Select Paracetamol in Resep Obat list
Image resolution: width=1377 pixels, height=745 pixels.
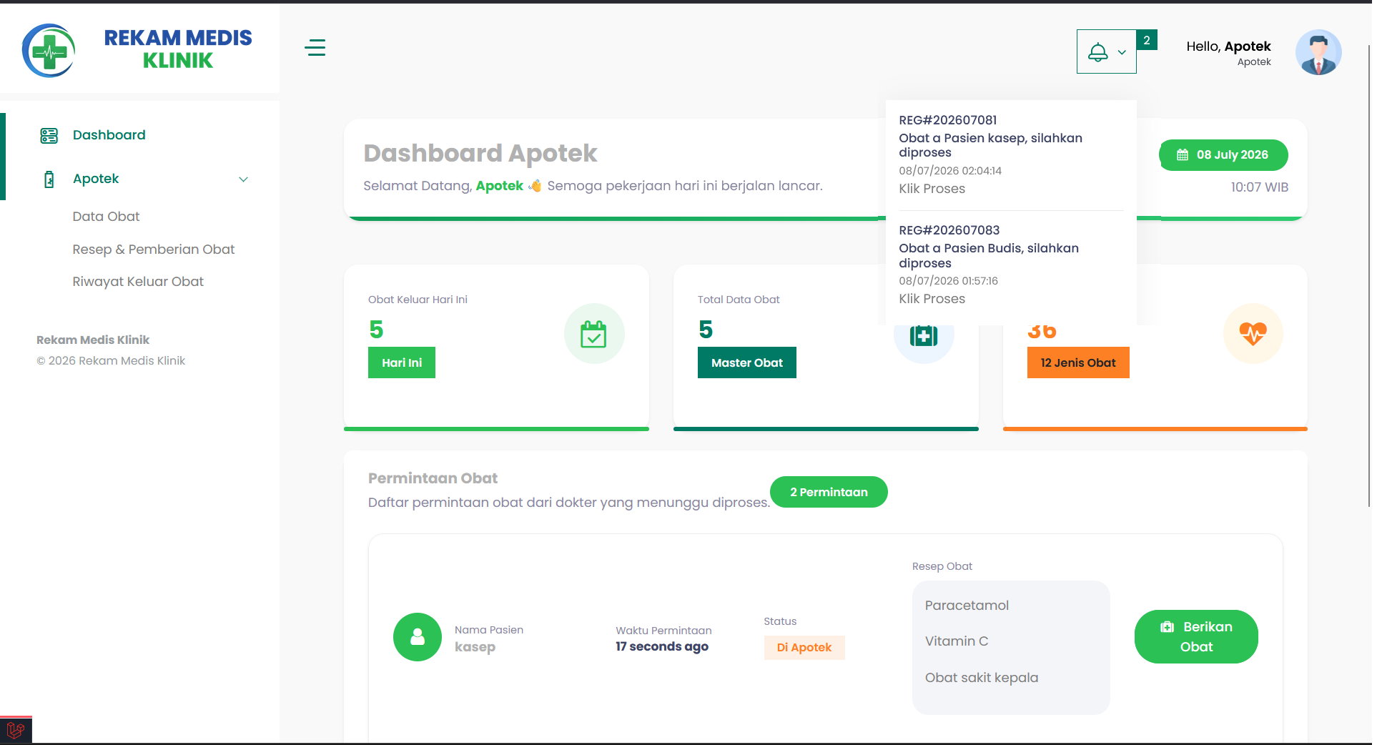click(967, 606)
